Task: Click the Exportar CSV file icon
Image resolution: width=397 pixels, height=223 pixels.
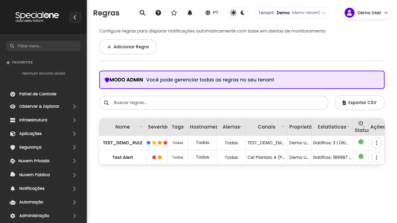Action: 344,103
